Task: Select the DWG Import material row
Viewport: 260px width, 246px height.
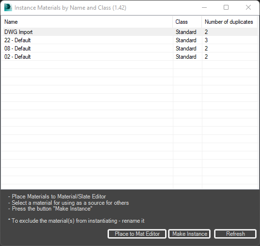Action: 130,32
